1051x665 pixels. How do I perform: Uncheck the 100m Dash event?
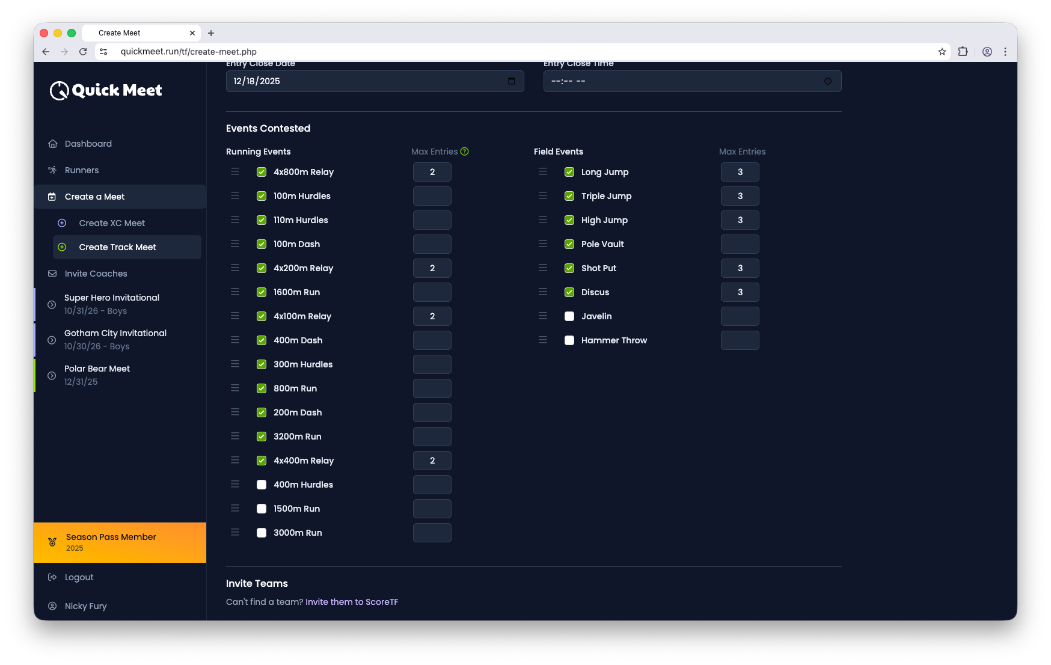(x=262, y=244)
